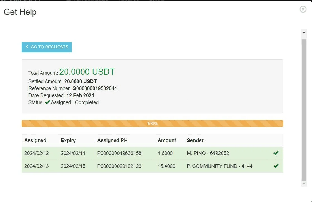Click the Sender column header

[x=195, y=140]
